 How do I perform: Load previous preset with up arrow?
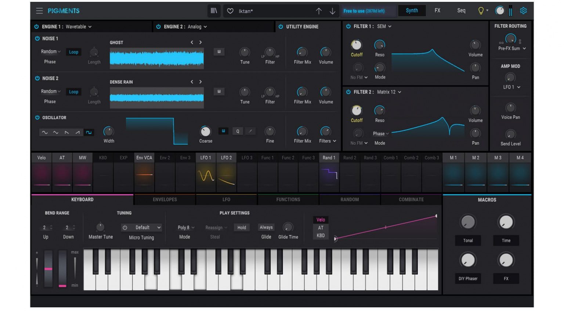319,11
